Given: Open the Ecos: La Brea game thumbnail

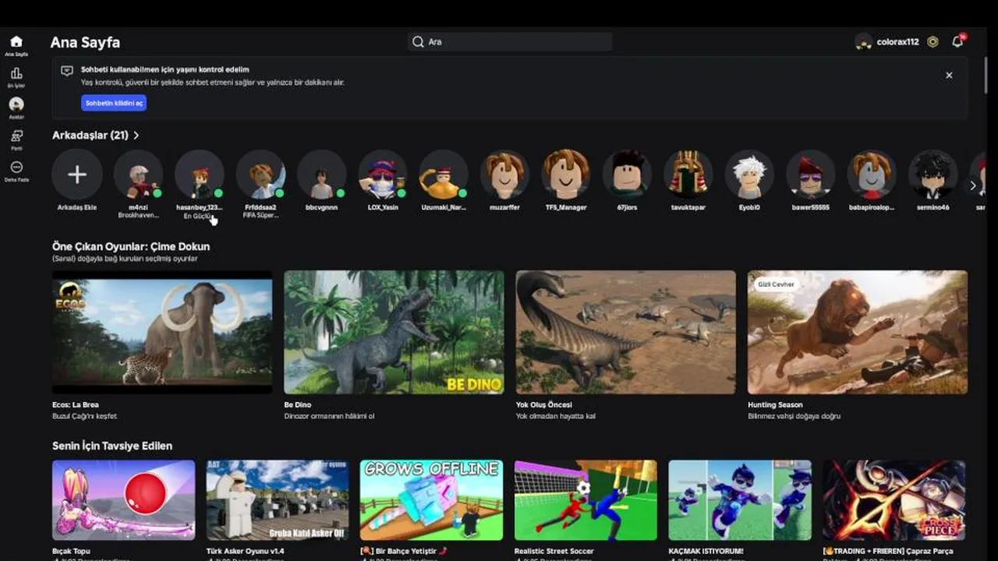Looking at the screenshot, I should click(x=162, y=333).
